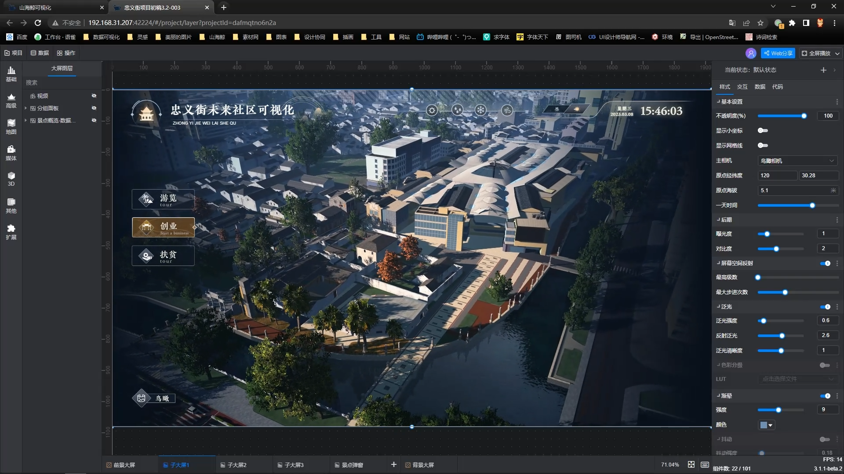Open the 媒体 media sidebar icon

(11, 152)
